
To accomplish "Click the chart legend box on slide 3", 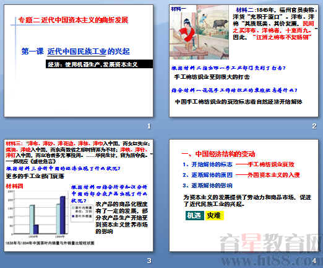I will (x=82, y=213).
